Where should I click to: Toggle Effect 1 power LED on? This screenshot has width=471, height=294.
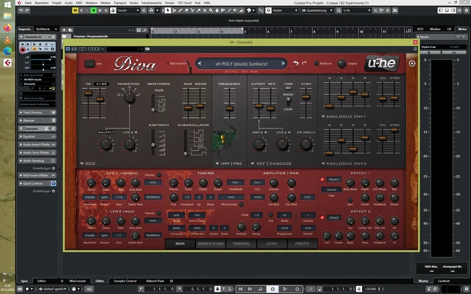pyautogui.click(x=322, y=179)
